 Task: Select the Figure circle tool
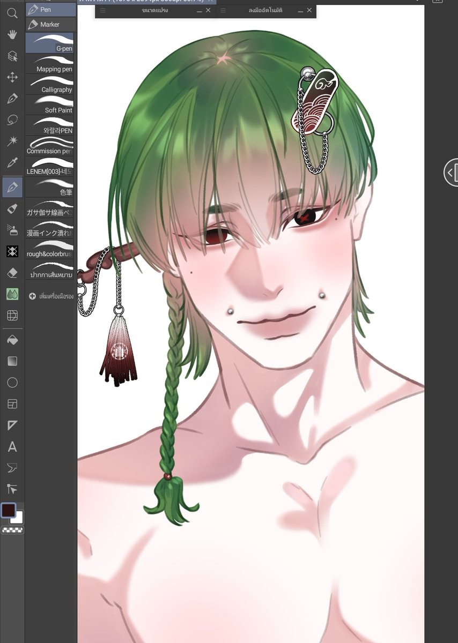click(12, 383)
